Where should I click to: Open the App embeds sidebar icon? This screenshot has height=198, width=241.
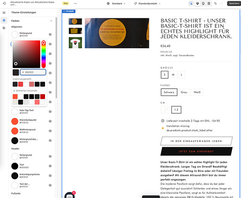click(4, 28)
